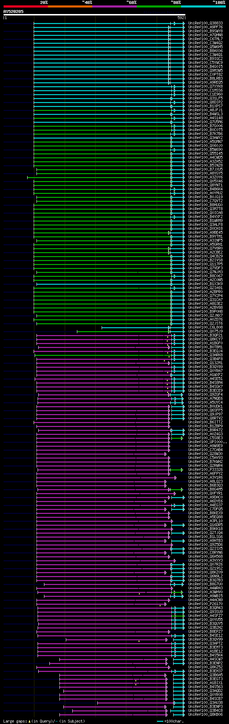
Task: Click the UniRef100_Q7V2P4 label
Action: click(x=206, y=296)
